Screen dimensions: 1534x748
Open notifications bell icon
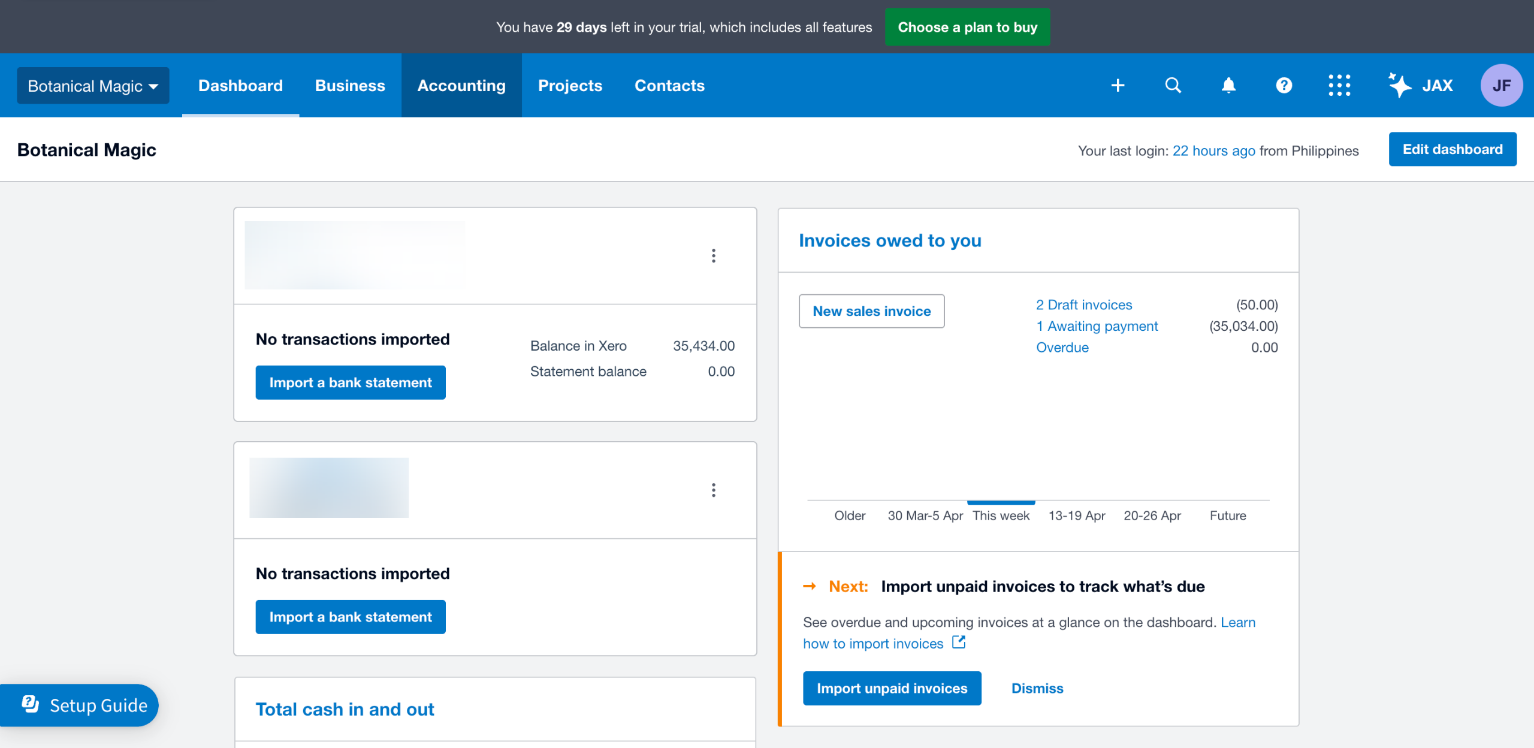[1228, 85]
